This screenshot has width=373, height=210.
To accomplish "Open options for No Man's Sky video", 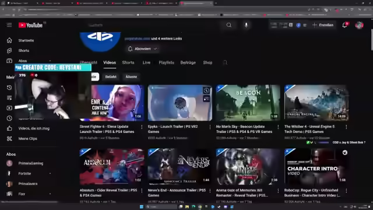I will 278,127.
